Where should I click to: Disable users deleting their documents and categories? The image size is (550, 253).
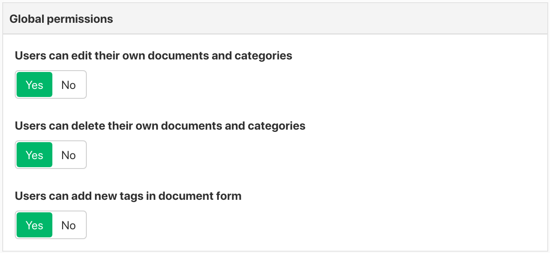click(68, 155)
